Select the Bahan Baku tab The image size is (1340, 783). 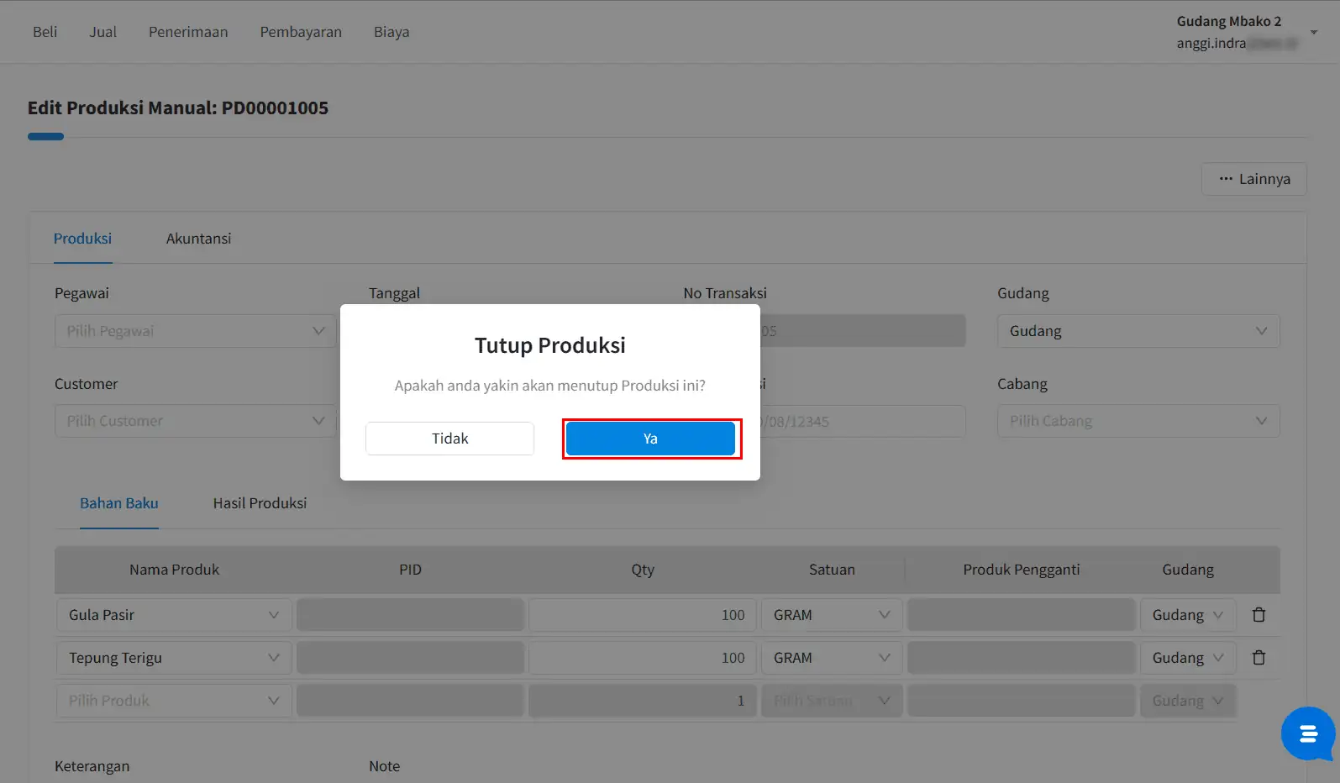(119, 503)
